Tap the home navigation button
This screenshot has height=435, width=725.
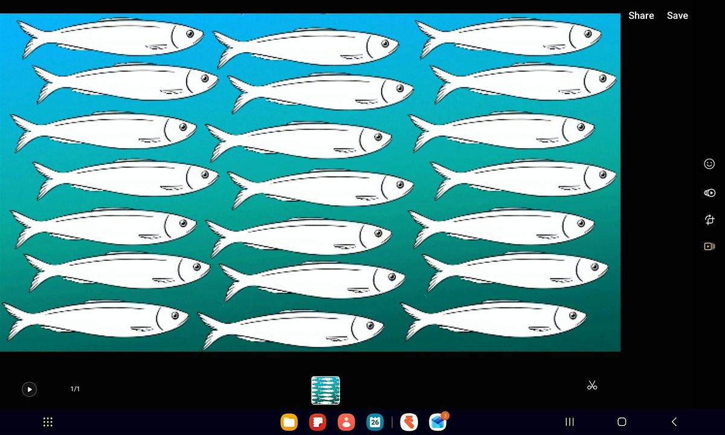pos(622,422)
